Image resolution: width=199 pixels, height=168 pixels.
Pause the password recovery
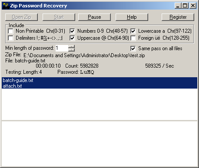(x=94, y=17)
